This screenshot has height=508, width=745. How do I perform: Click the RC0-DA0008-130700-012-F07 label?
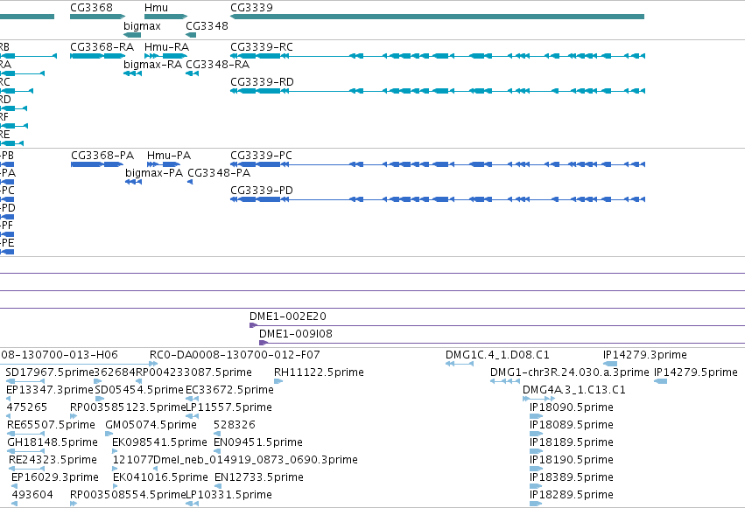tap(235, 355)
